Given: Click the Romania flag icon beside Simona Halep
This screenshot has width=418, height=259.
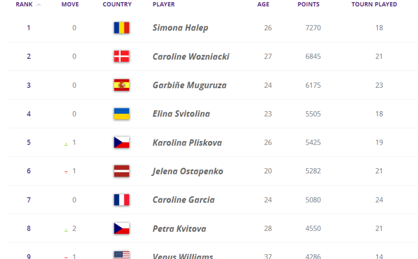Looking at the screenshot, I should (122, 28).
